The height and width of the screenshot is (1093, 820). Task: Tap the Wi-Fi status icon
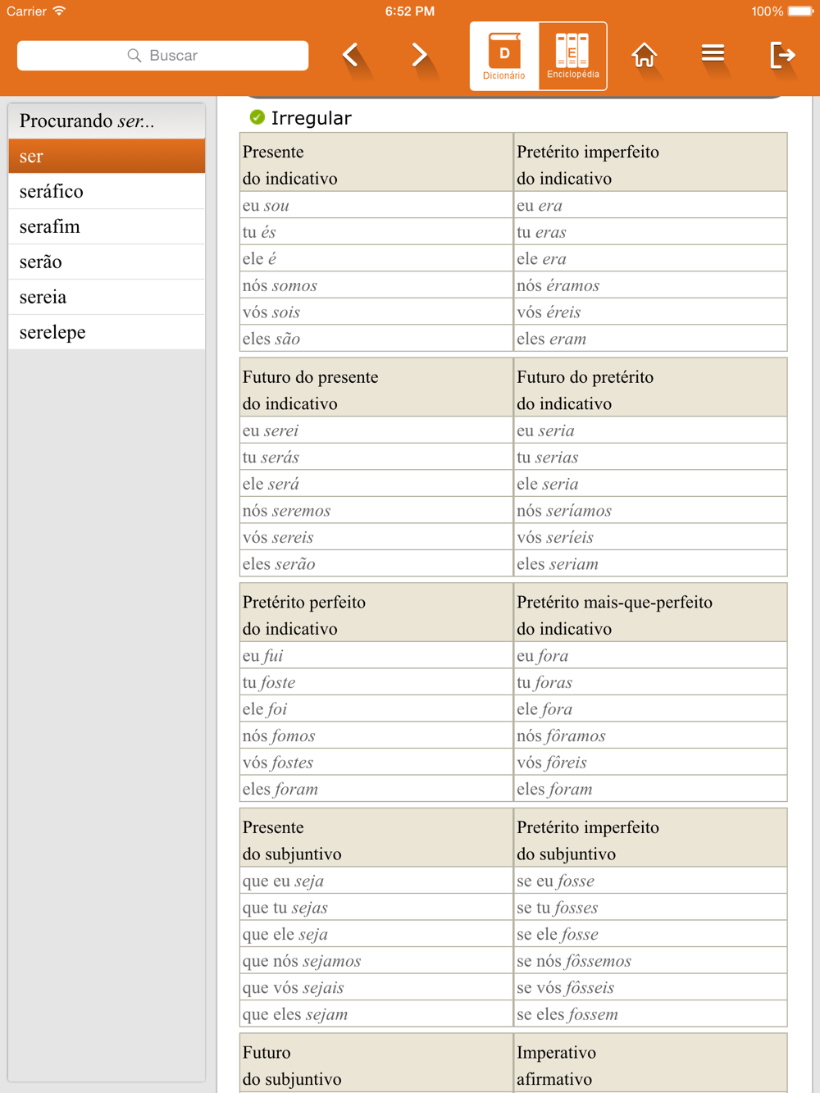(59, 11)
